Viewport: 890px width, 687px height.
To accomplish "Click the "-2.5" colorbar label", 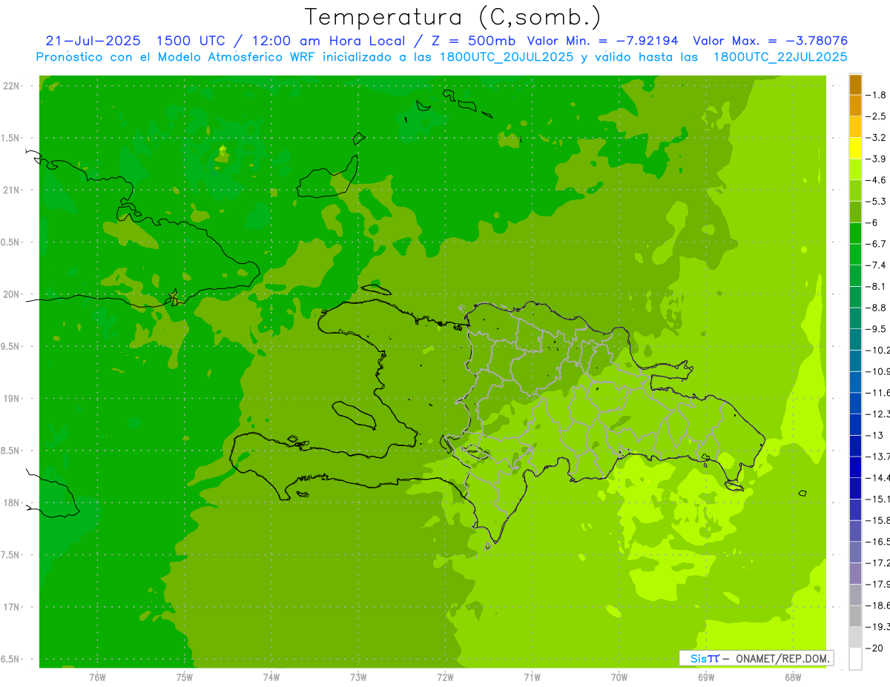I will point(876,116).
